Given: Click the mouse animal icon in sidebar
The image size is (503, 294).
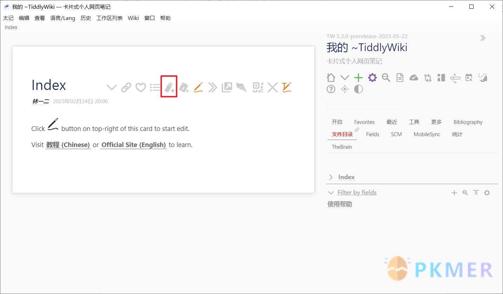Looking at the screenshot, I should [483, 77].
